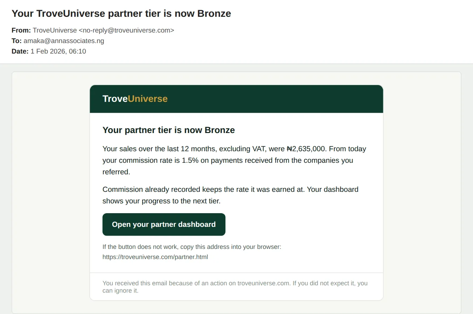Select the email subject line heading
This screenshot has height=314, width=473.
pos(121,14)
